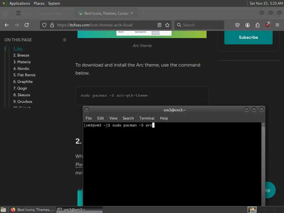Open the Applications menu
The height and width of the screenshot is (213, 284).
click(x=20, y=3)
